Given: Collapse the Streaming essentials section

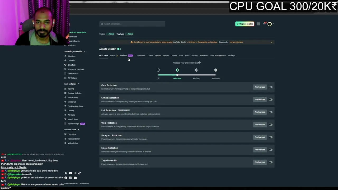Looking at the screenshot, I should 84,51.
